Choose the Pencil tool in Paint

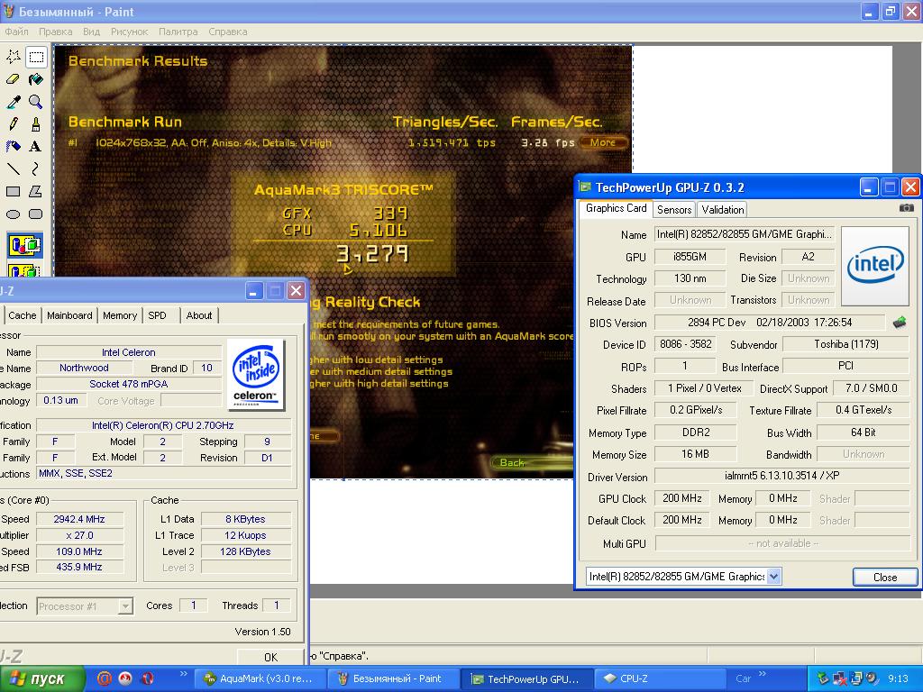click(x=14, y=124)
